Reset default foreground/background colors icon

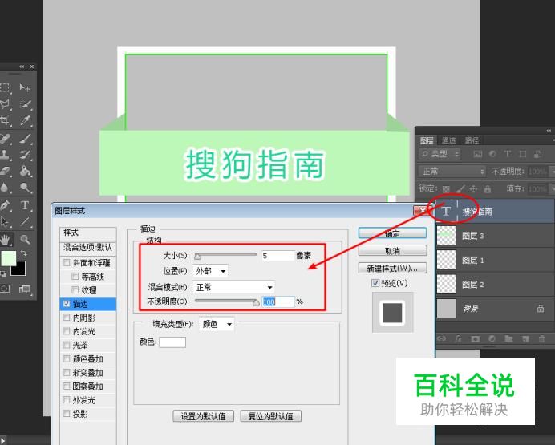(3, 274)
